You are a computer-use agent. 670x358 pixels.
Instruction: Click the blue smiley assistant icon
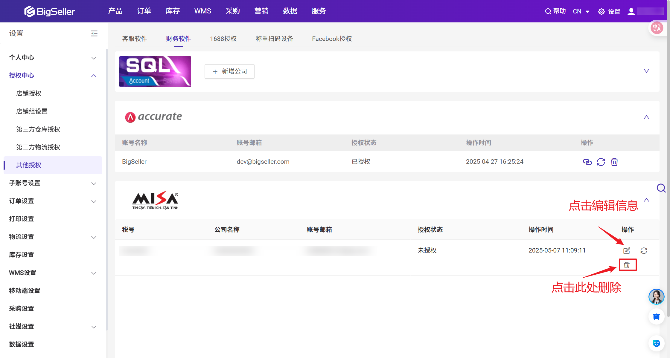point(657,343)
